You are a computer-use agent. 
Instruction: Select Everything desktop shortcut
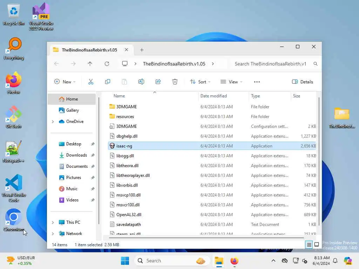(14, 48)
